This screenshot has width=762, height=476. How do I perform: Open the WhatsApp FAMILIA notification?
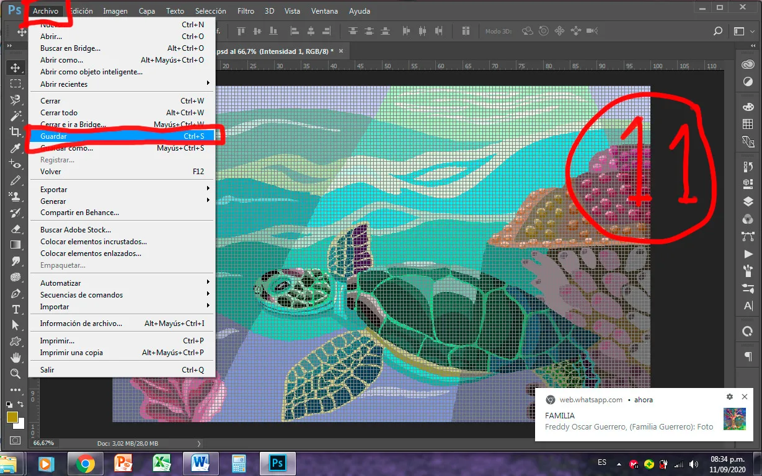644,415
